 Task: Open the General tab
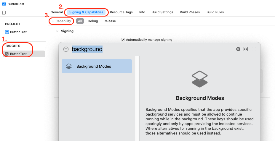tap(57, 12)
